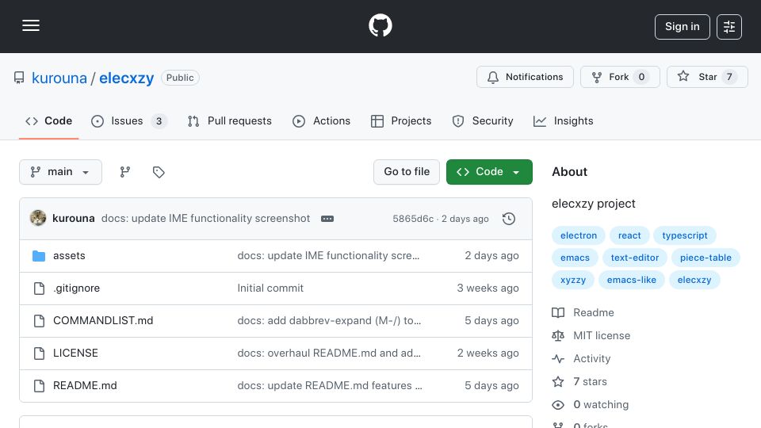Click kurouna avatar in commit row
This screenshot has width=761, height=428.
tap(38, 219)
